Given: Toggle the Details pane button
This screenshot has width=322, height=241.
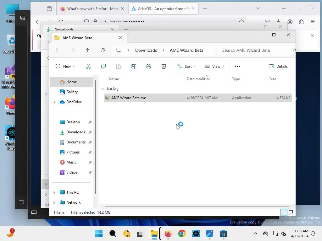Looking at the screenshot, I should (x=278, y=67).
